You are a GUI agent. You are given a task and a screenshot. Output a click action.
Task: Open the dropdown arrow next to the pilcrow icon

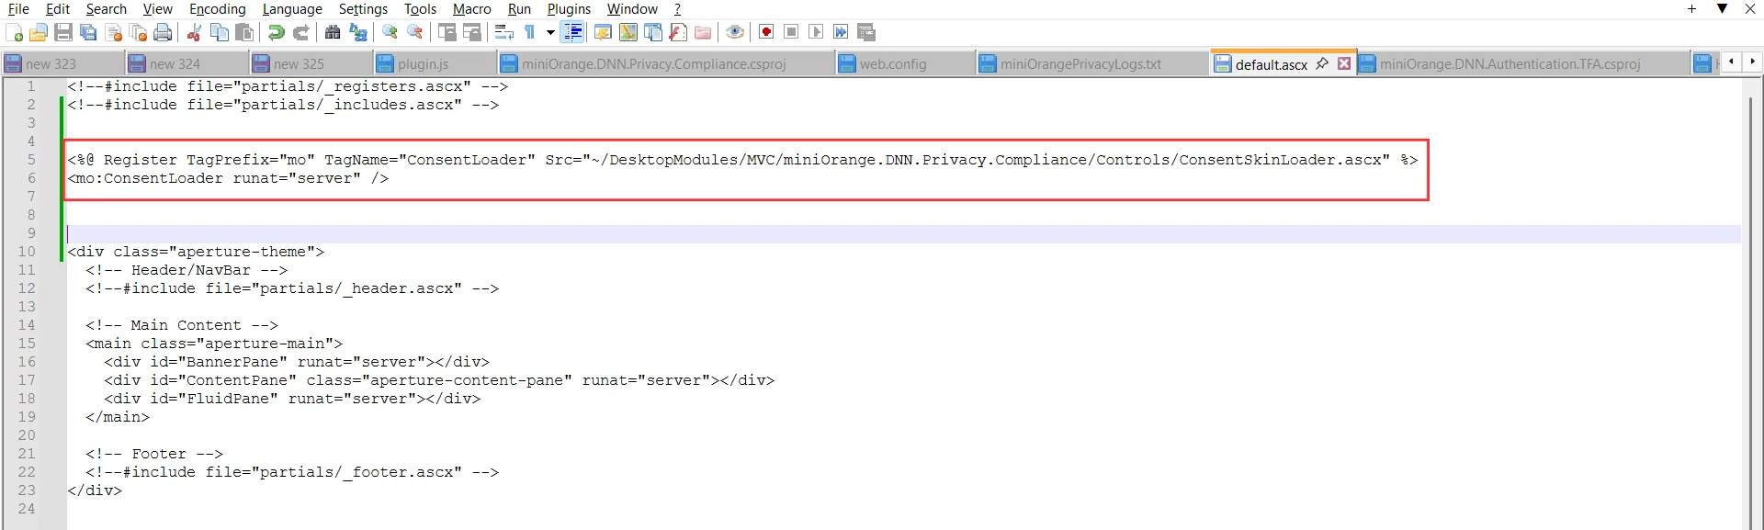(550, 32)
